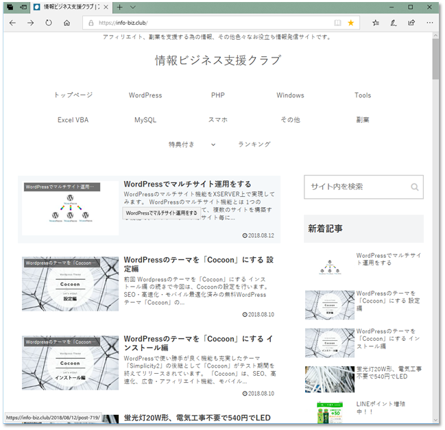Open a new tab with plus icon
This screenshot has width=445, height=430.
pos(120,8)
